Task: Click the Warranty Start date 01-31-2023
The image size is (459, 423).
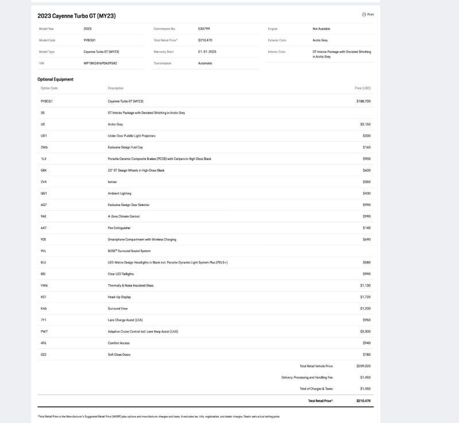Action: [206, 52]
